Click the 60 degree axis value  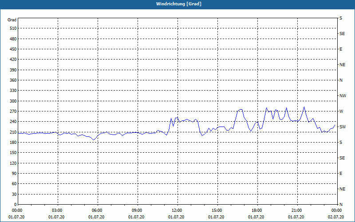tap(14, 184)
